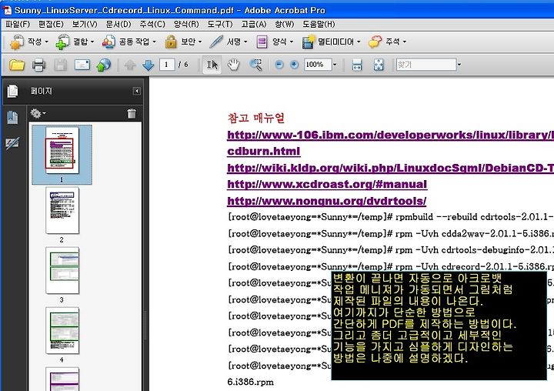Select page 4 thumbnail
The width and height of the screenshot is (554, 391).
62,330
